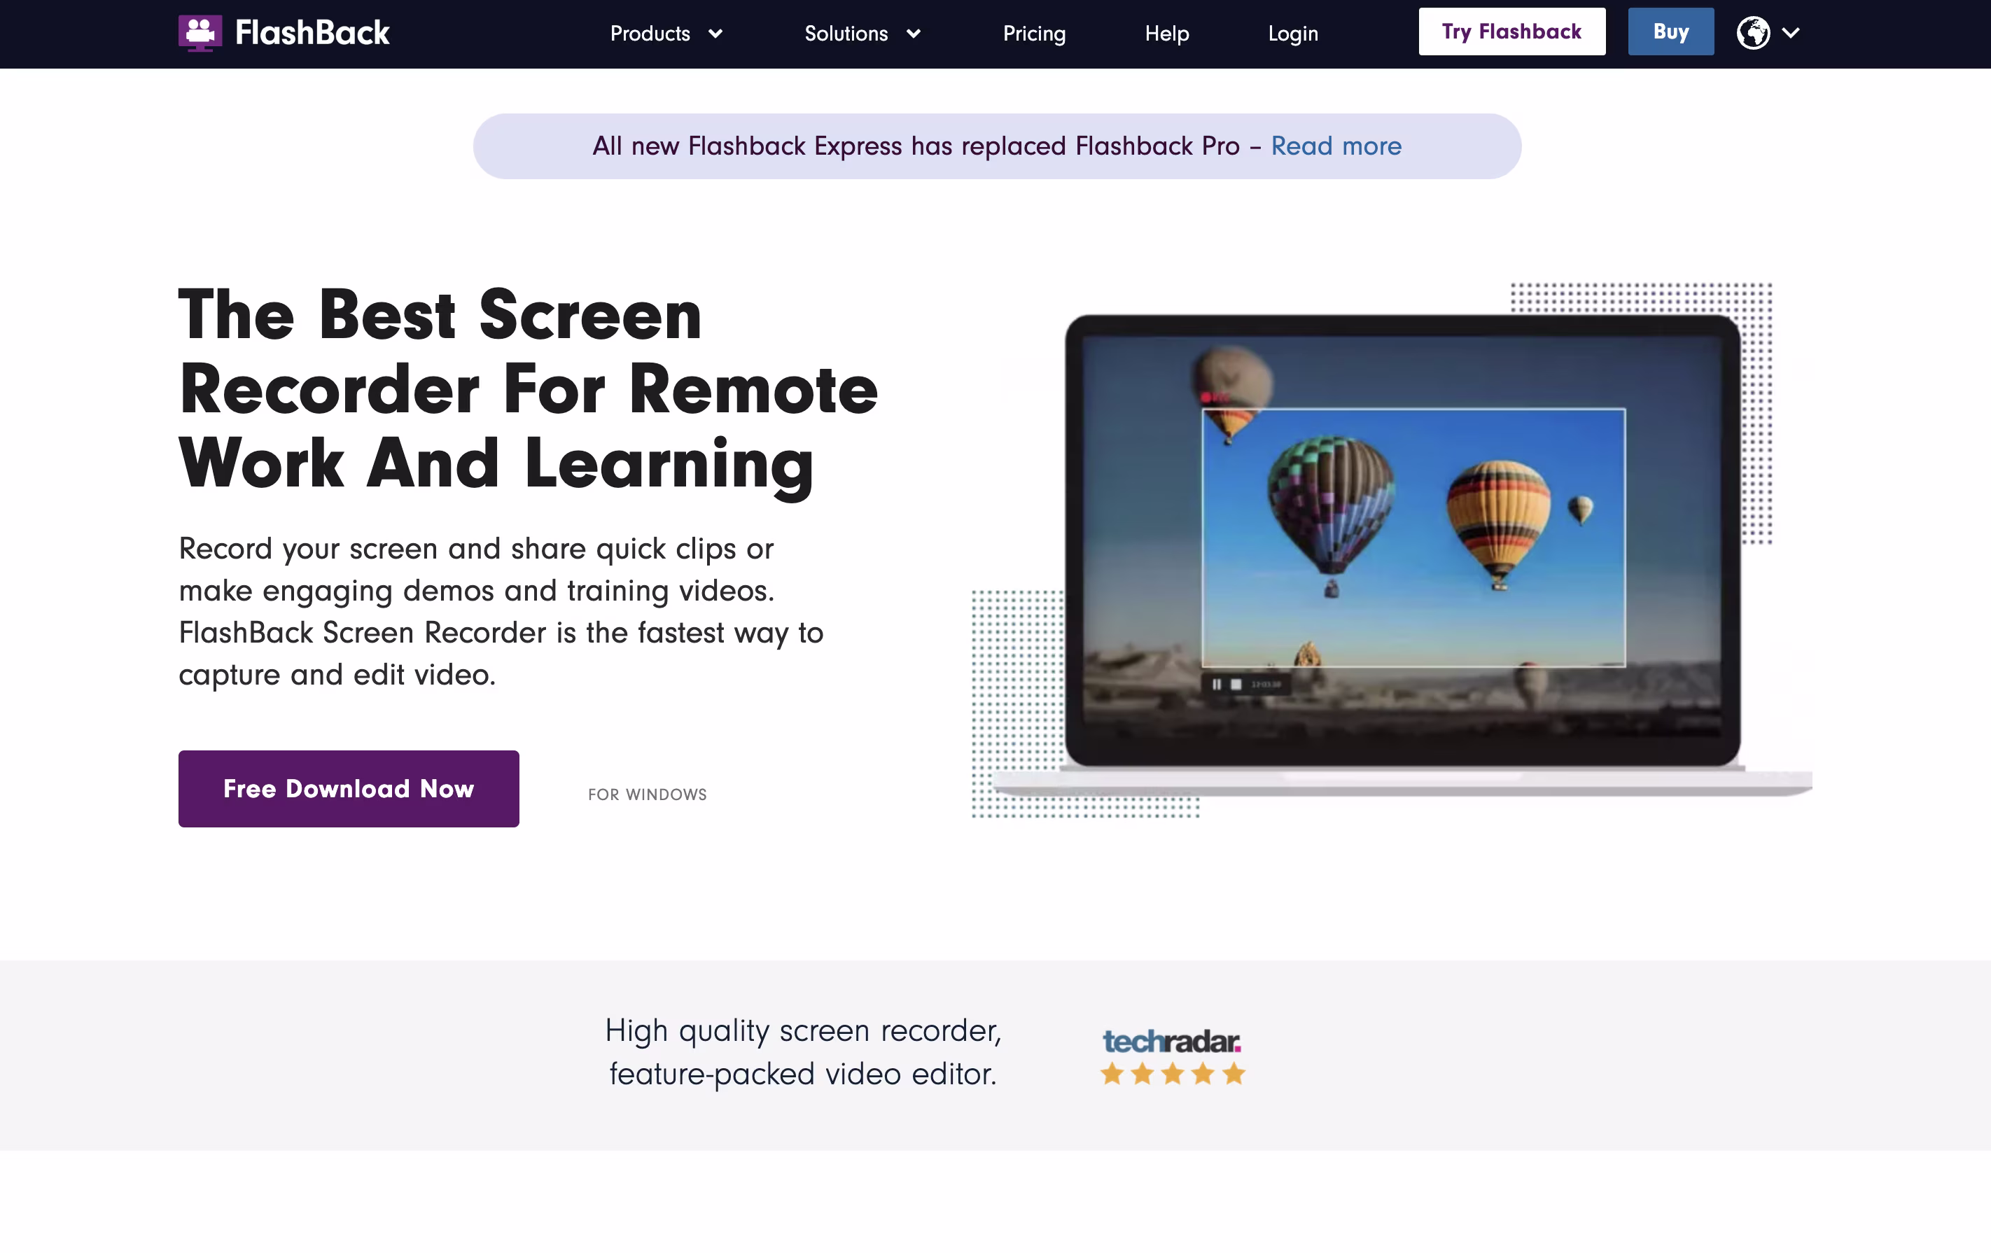Click the techradar five-star rating
The image size is (1991, 1253).
(x=1173, y=1074)
